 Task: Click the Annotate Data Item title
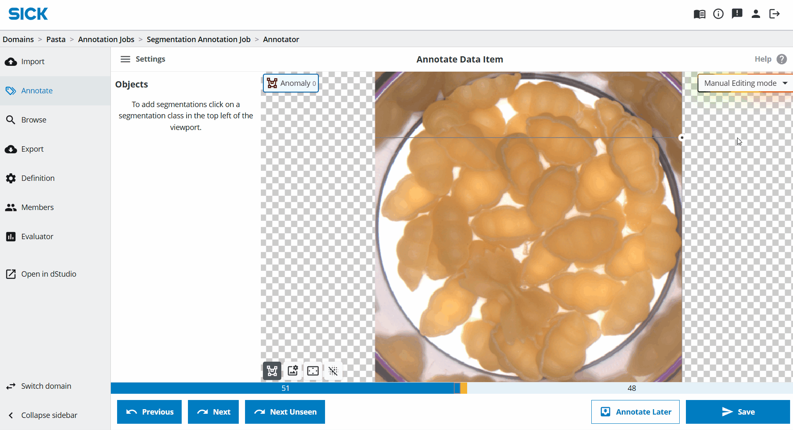point(460,60)
